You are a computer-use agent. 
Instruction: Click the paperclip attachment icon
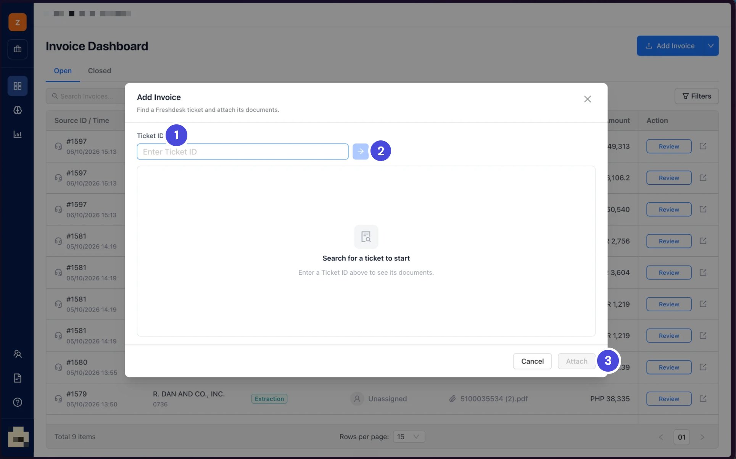tap(453, 399)
